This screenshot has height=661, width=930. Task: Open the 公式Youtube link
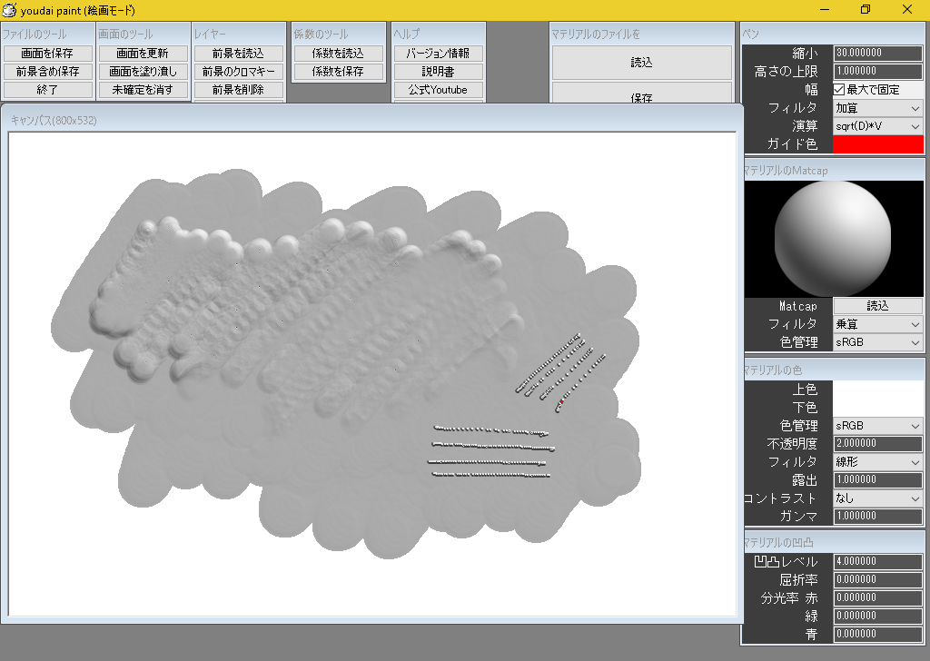click(x=438, y=89)
